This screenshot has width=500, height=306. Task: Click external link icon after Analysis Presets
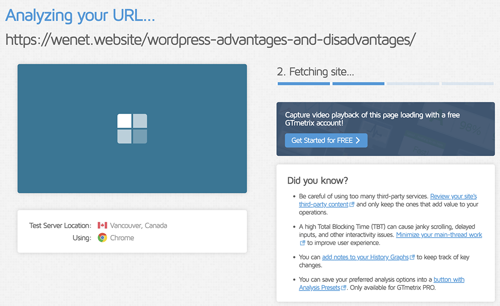pyautogui.click(x=343, y=288)
